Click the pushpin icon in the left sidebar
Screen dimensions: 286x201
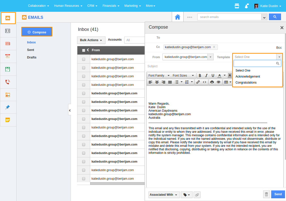8,107
